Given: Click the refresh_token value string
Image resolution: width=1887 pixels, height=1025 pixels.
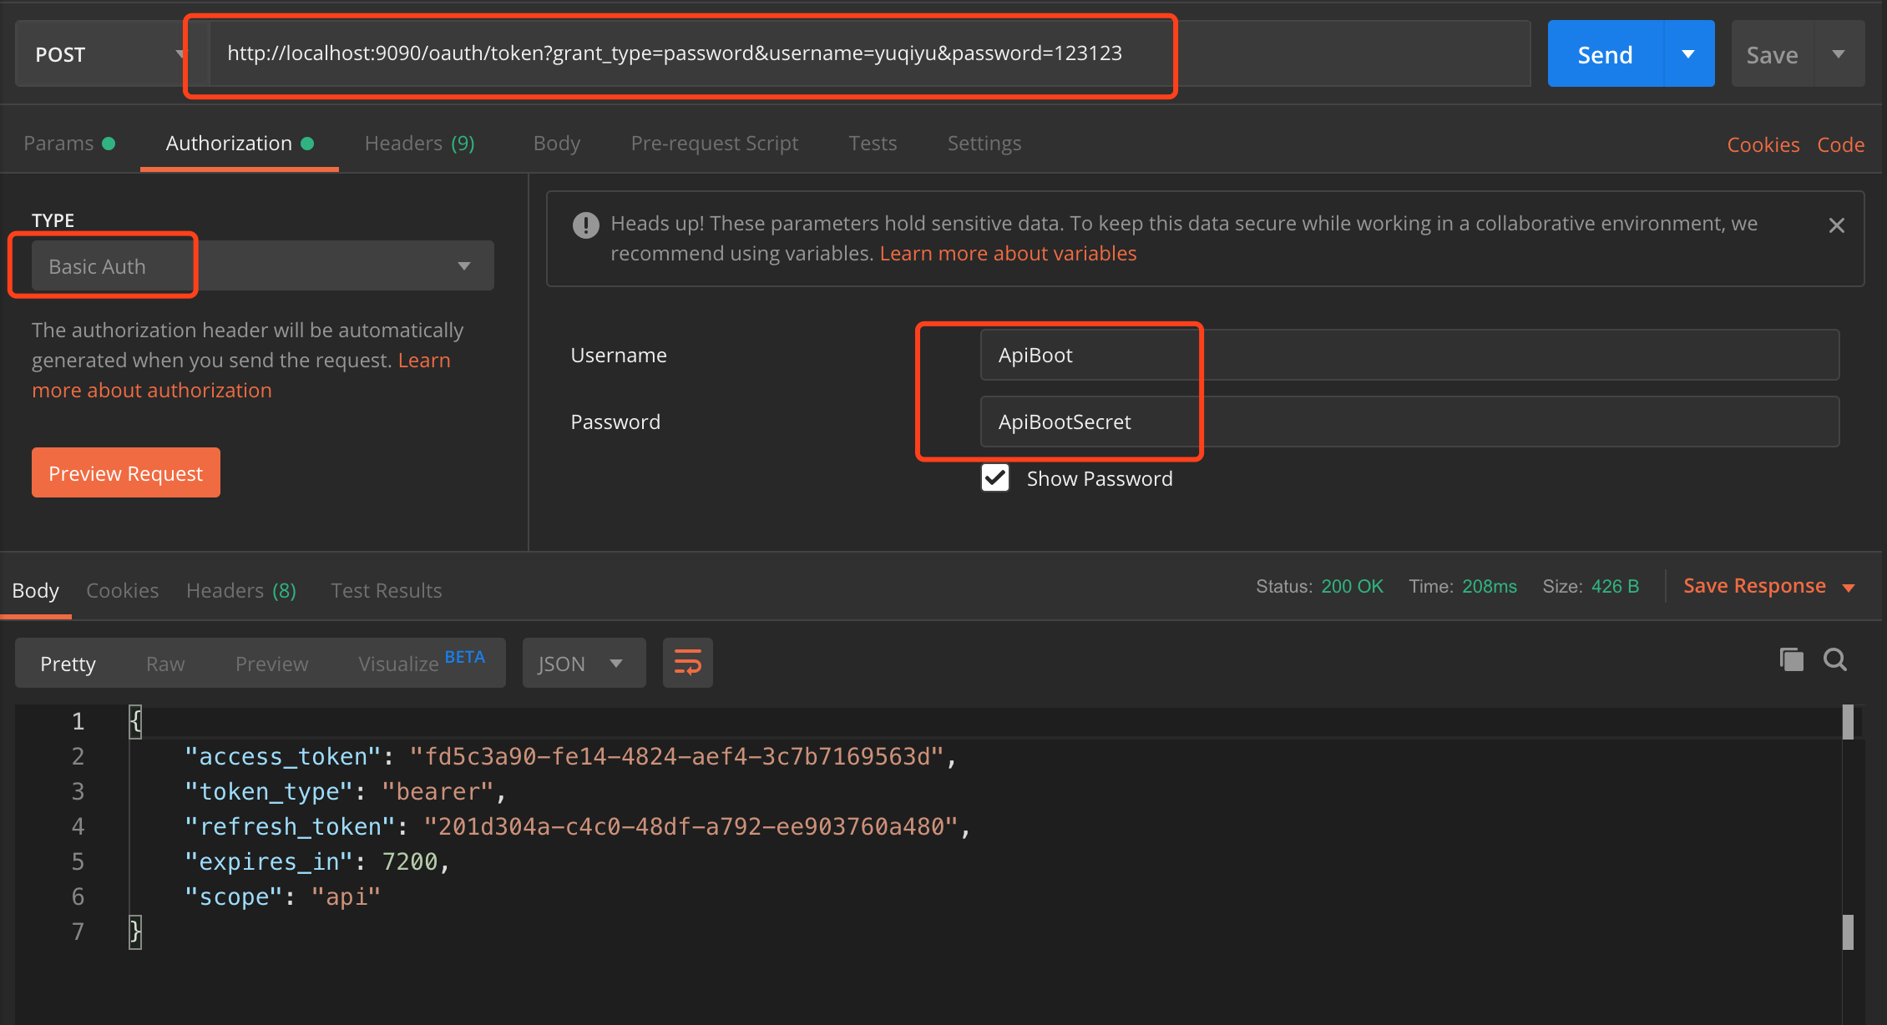Looking at the screenshot, I should point(691,827).
